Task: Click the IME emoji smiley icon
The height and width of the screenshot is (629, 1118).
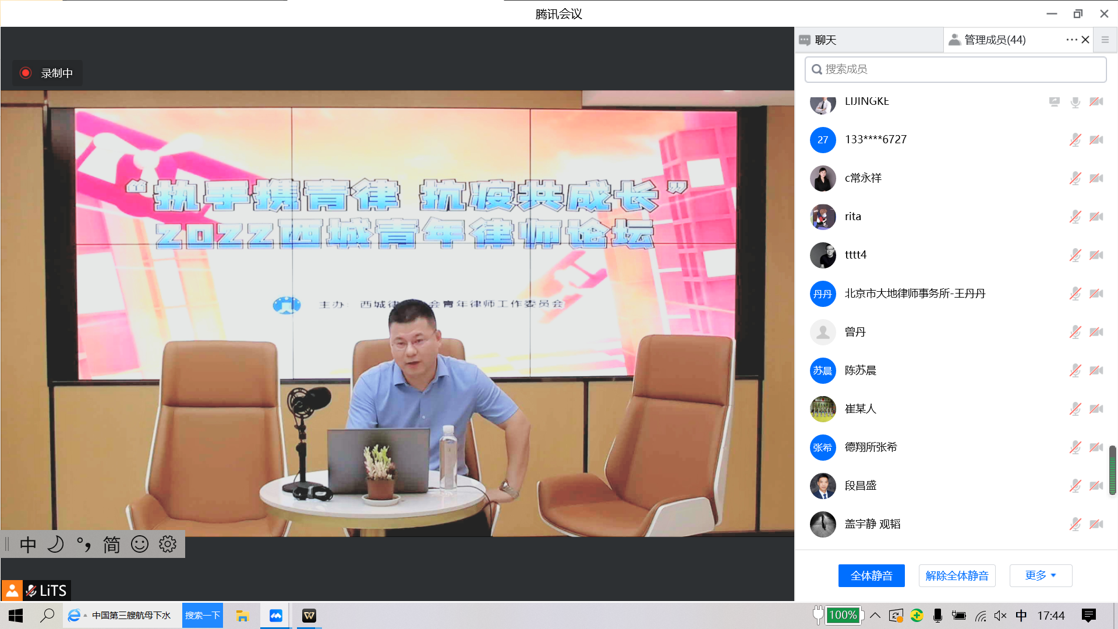Action: click(140, 545)
